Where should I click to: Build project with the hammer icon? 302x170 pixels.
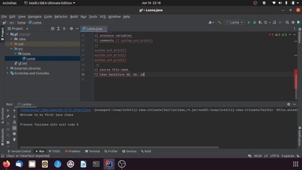[x=219, y=23]
